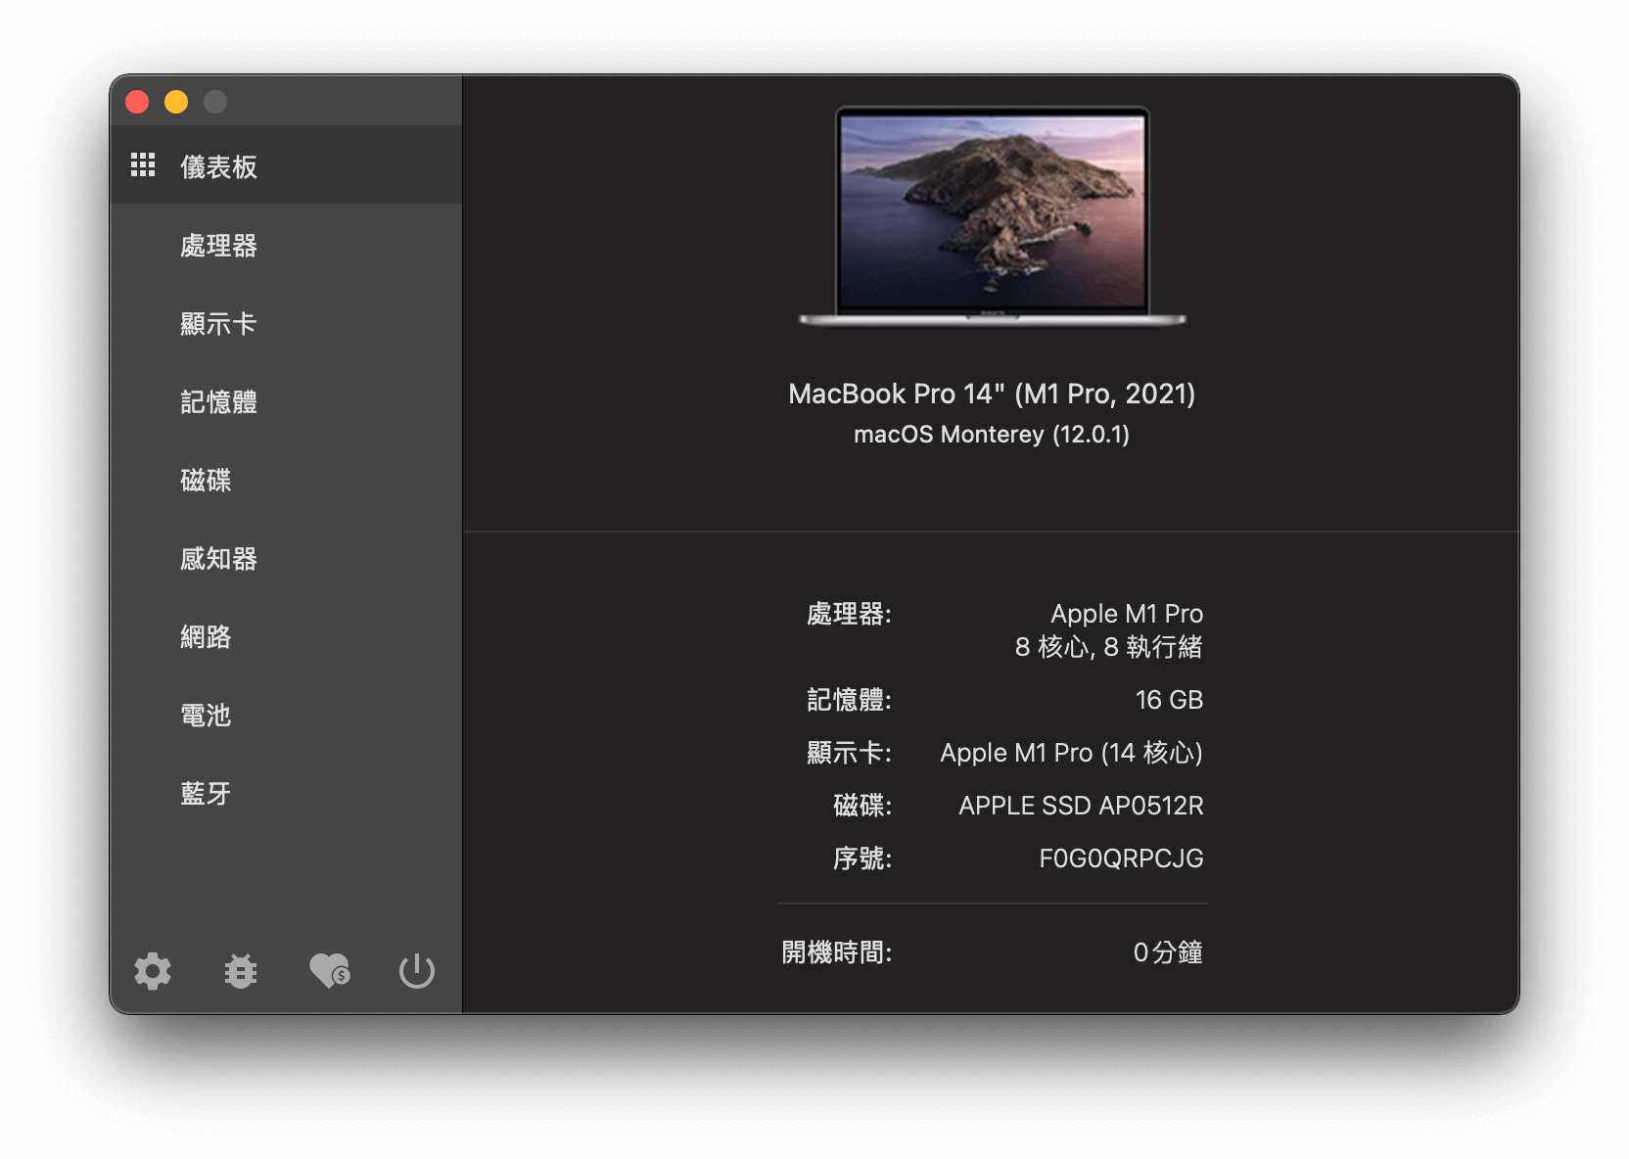Click the bug report icon
The width and height of the screenshot is (1629, 1159).
pyautogui.click(x=241, y=971)
